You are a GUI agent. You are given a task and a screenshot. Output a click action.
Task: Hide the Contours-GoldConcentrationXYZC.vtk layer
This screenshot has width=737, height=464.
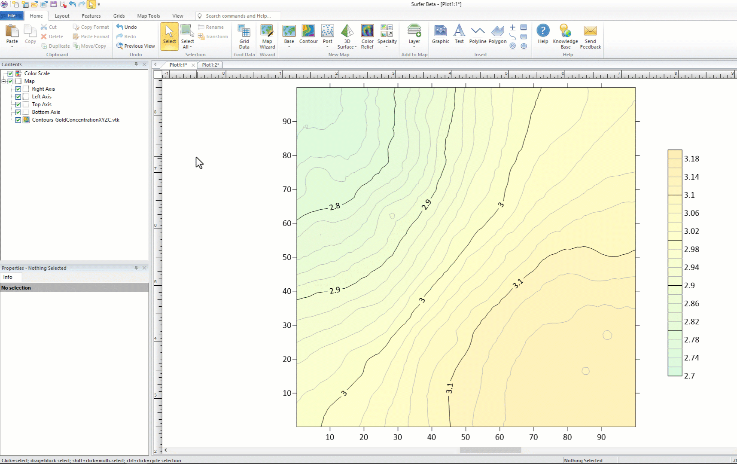(18, 120)
